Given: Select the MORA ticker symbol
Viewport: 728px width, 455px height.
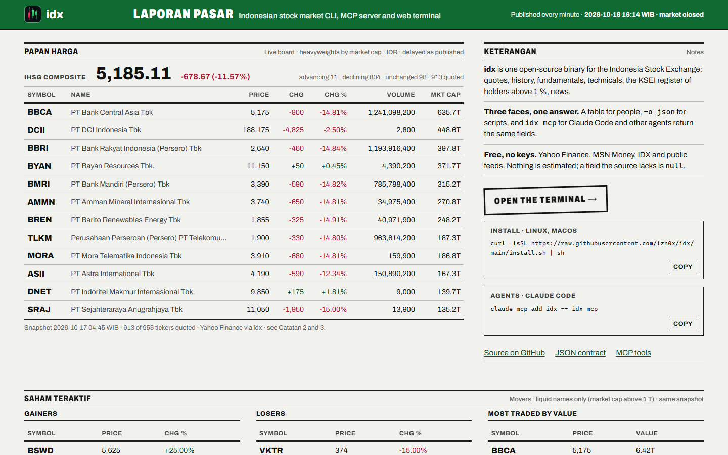Looking at the screenshot, I should tap(40, 256).
